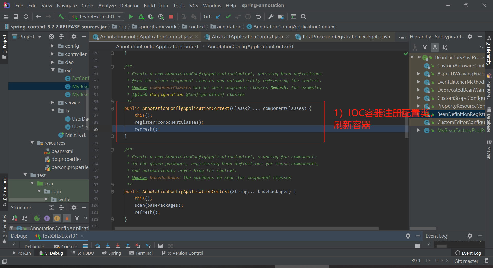493x268 pixels.
Task: Start debugging with the bug icon
Action: (x=141, y=17)
